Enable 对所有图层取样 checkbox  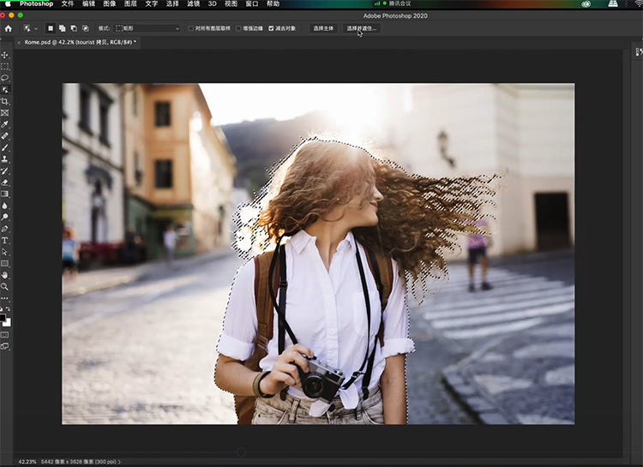190,28
